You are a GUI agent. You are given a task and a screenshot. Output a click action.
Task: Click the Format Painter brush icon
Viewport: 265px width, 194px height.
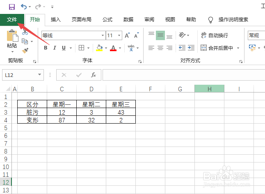coord(25,50)
